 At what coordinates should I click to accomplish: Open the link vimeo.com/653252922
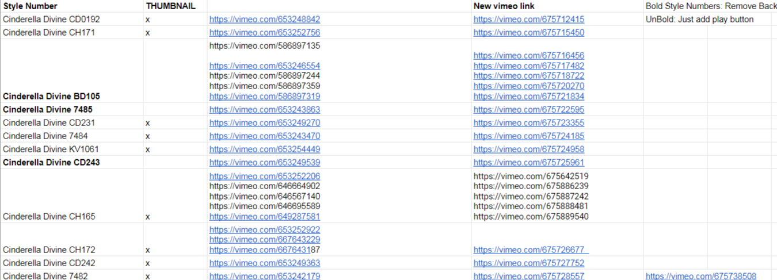265,230
